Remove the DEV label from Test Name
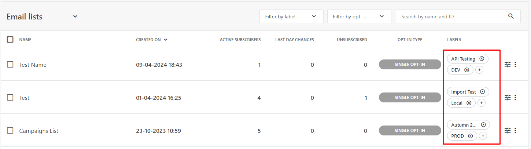Image resolution: width=531 pixels, height=149 pixels. pyautogui.click(x=467, y=70)
